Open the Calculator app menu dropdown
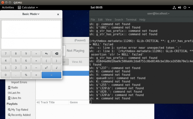This screenshot has height=119, width=193. click(28, 8)
